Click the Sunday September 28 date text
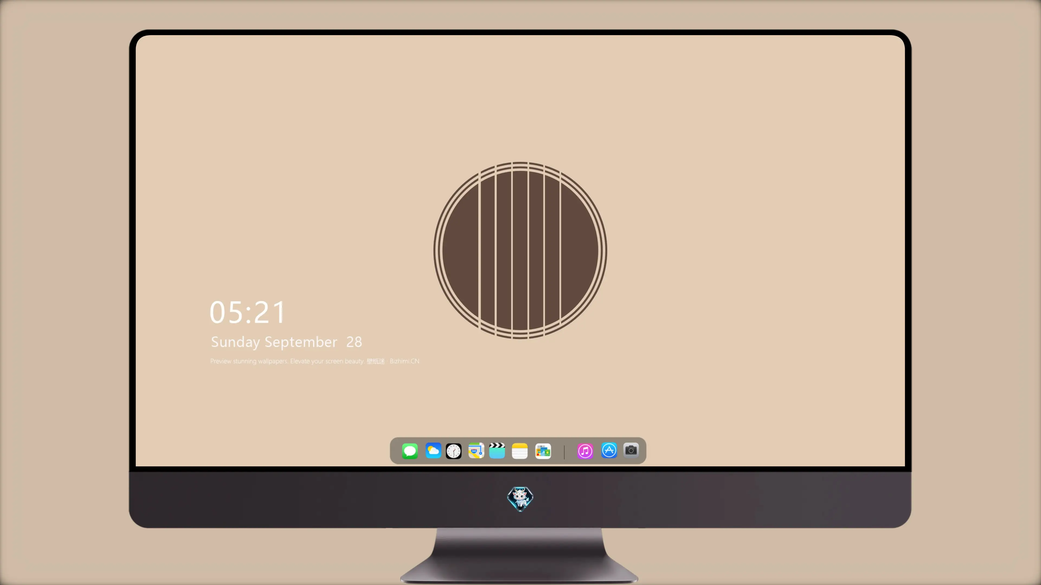 point(287,342)
